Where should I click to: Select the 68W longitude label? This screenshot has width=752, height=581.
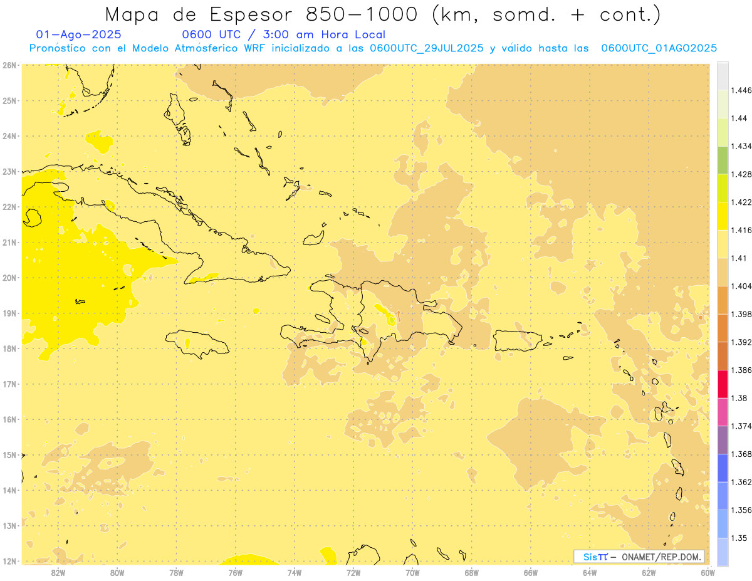pos(472,572)
